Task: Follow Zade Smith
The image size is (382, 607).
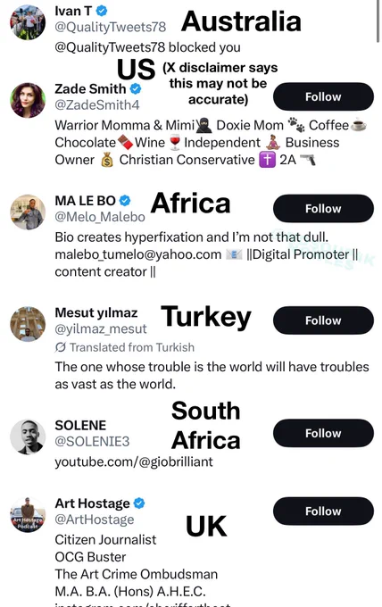Action: pos(323,96)
